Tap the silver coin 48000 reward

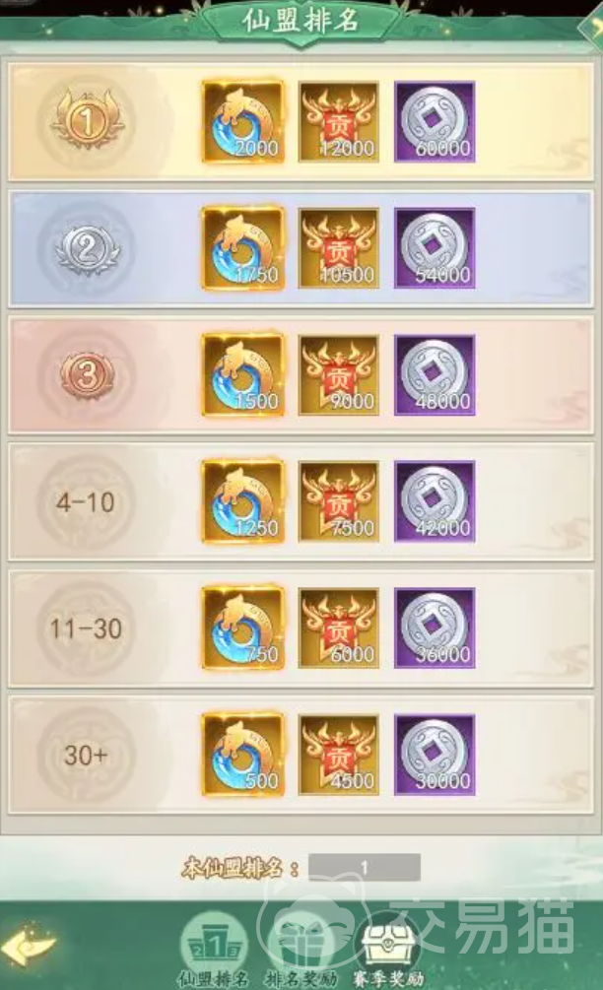pyautogui.click(x=435, y=375)
